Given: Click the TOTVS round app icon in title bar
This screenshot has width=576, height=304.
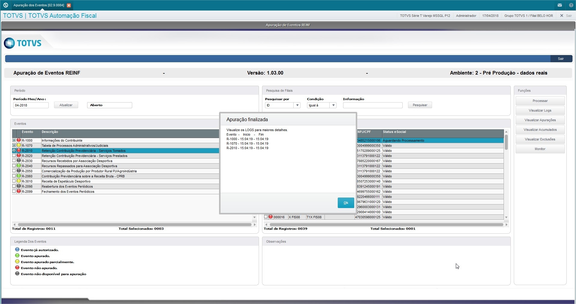Looking at the screenshot, I should (5, 5).
